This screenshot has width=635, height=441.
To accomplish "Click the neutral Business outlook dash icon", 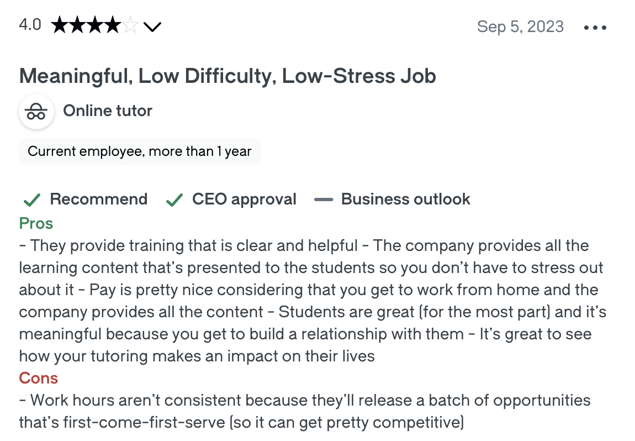I will pos(324,199).
